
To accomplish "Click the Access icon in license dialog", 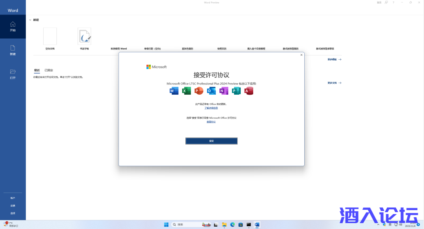I will tap(249, 91).
